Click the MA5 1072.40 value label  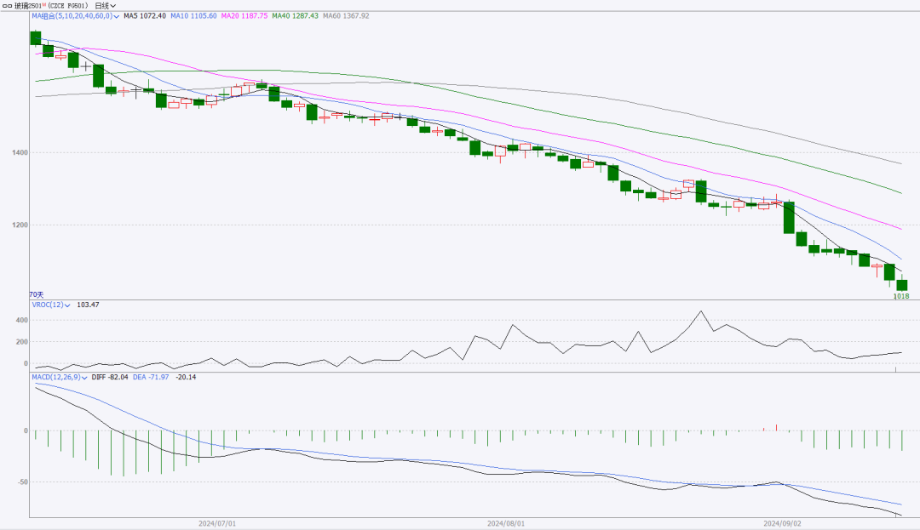(x=144, y=16)
